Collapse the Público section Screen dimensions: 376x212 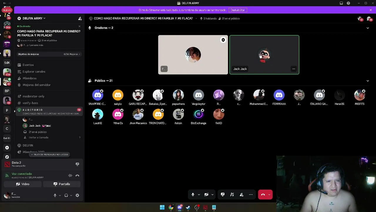pos(368,81)
